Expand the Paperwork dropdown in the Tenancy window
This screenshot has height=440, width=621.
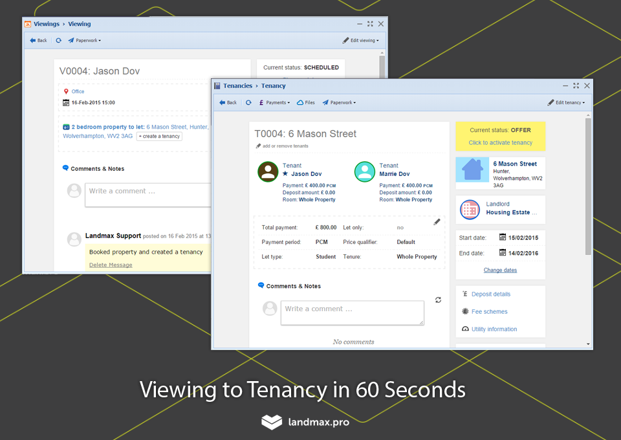pos(339,103)
